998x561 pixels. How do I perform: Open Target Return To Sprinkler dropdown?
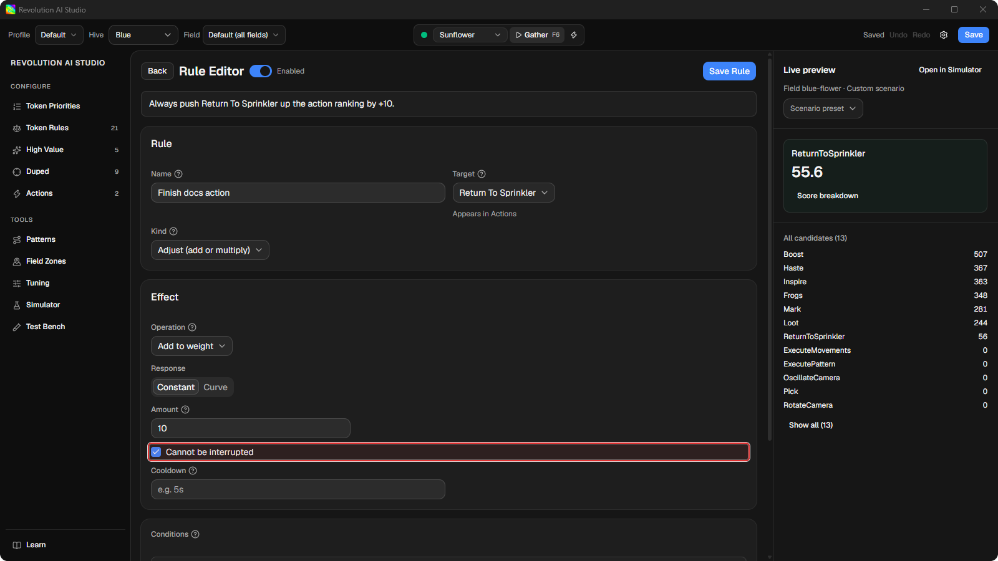click(503, 193)
